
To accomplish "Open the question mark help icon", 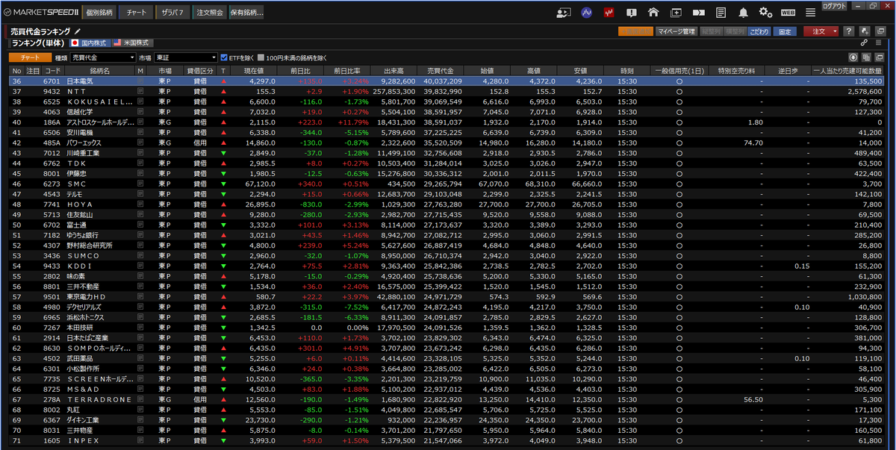I will [849, 31].
